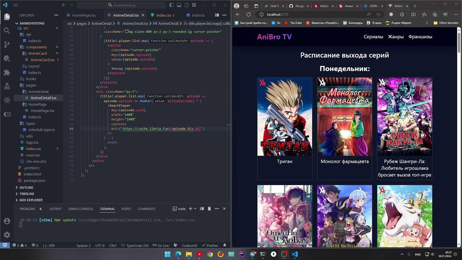Split the terminal panel

(x=201, y=208)
